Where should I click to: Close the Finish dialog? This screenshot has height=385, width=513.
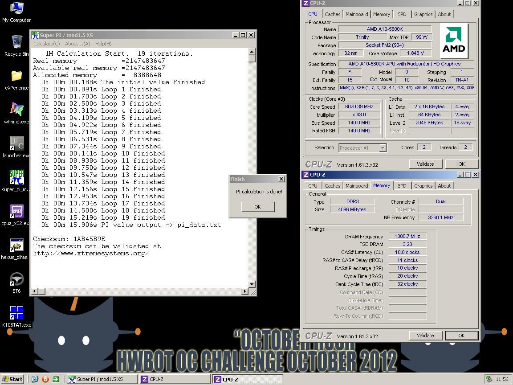pyautogui.click(x=281, y=179)
